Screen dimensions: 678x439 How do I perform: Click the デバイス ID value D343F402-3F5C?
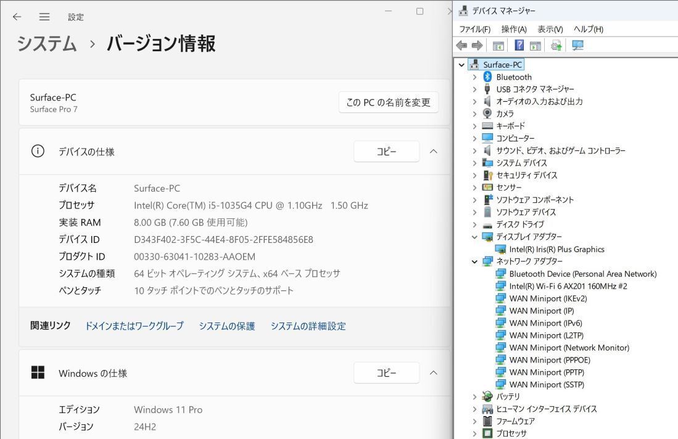click(x=223, y=239)
